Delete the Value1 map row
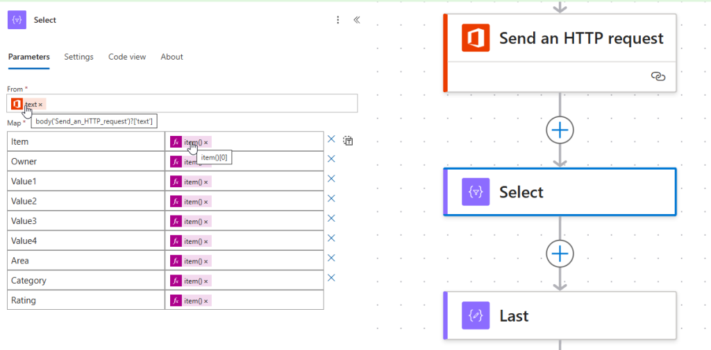Screen dimensions: 711x350 pyautogui.click(x=331, y=179)
